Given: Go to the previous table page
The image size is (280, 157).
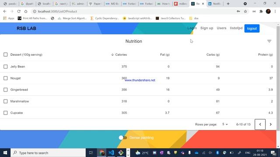Looking at the screenshot, I should coord(260,124).
